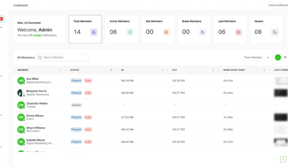Image resolution: width=288 pixels, height=167 pixels.
Task: Sort the In time column
Action: tap(162, 70)
